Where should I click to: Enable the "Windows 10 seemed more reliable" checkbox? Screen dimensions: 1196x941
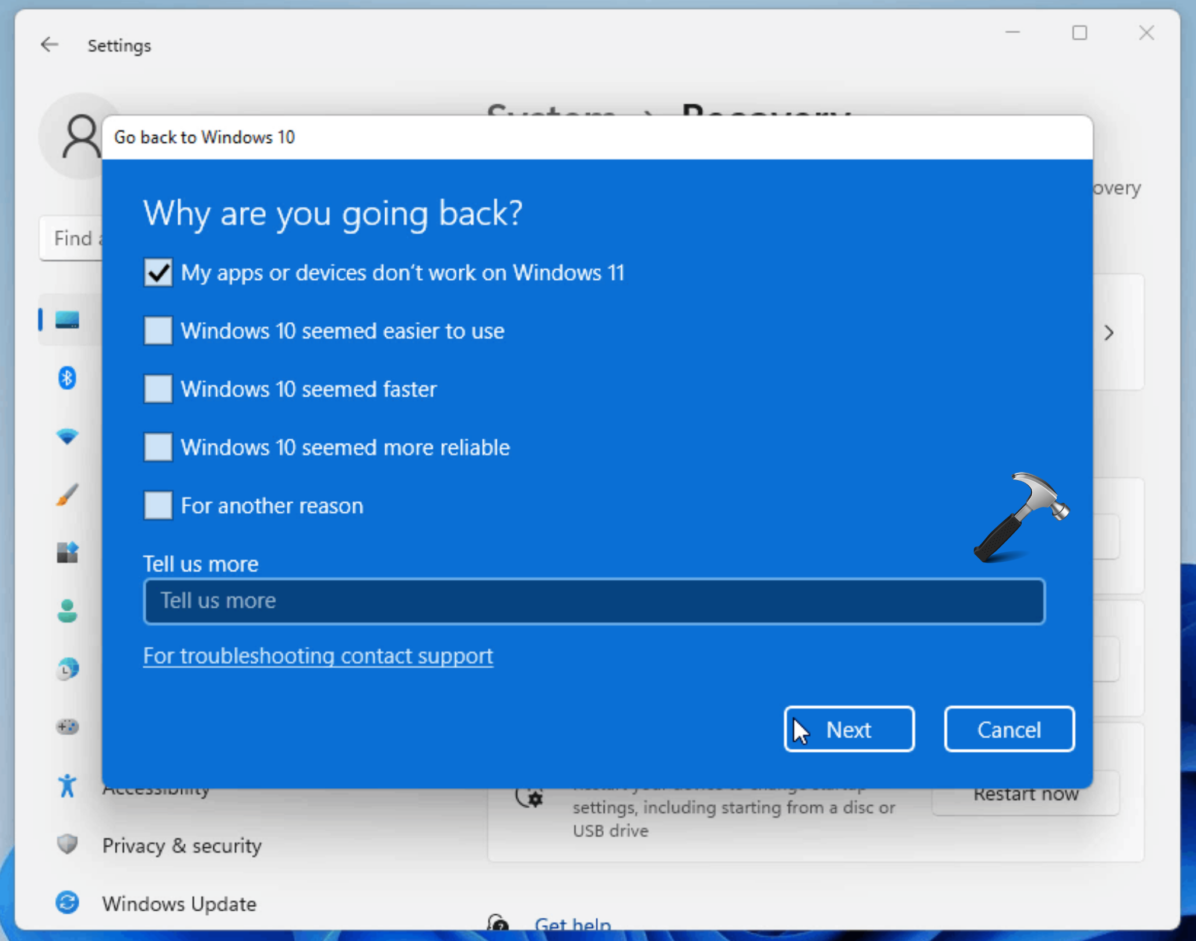157,447
